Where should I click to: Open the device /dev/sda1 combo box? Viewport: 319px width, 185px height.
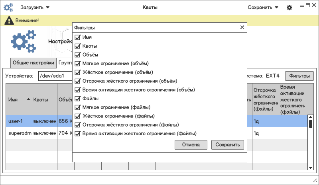[x=55, y=76]
